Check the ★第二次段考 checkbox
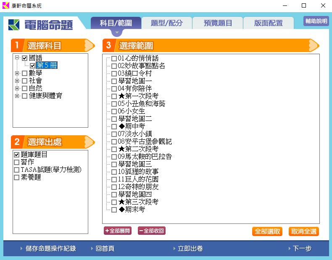Viewport: 332px width, 260px height. 114,149
